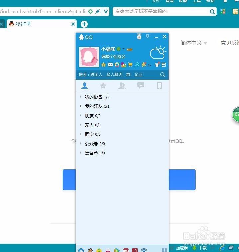Screen dimensions: 239x252
Task: Open the online status dropdown next to 小猫咪
Action: coord(123,49)
